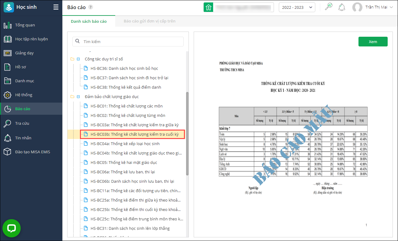Open Học tập rèn luyện section
This screenshot has height=241, width=398.
31,39
